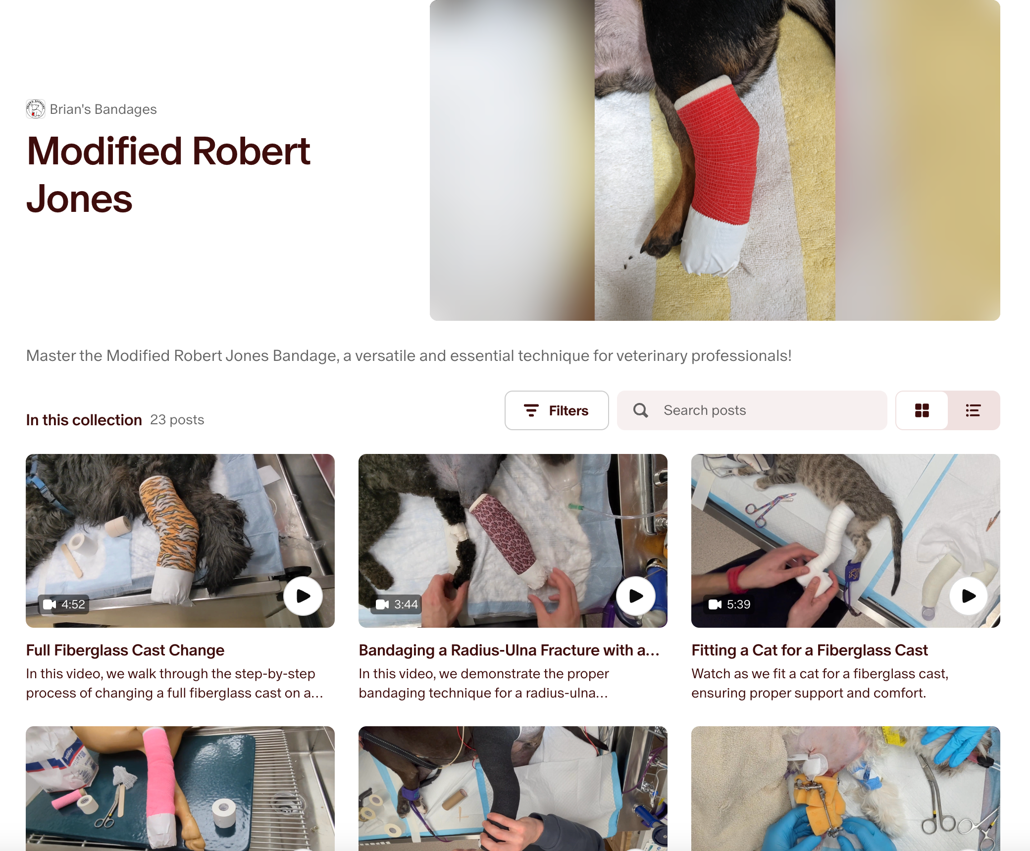The image size is (1030, 851).
Task: Open Bandaging a Radius-Ulna Fracture post title
Action: coord(509,650)
